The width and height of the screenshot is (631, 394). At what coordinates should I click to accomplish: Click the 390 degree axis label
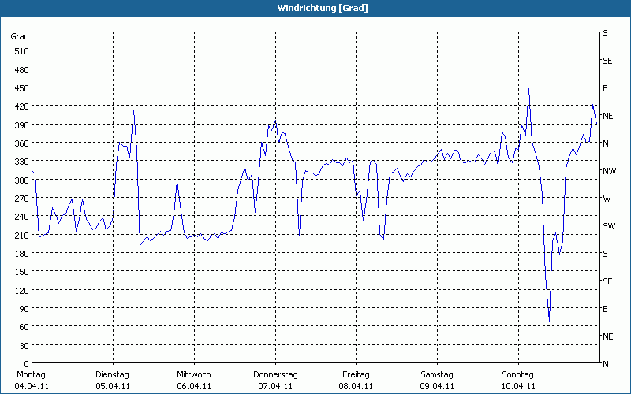[x=22, y=125]
